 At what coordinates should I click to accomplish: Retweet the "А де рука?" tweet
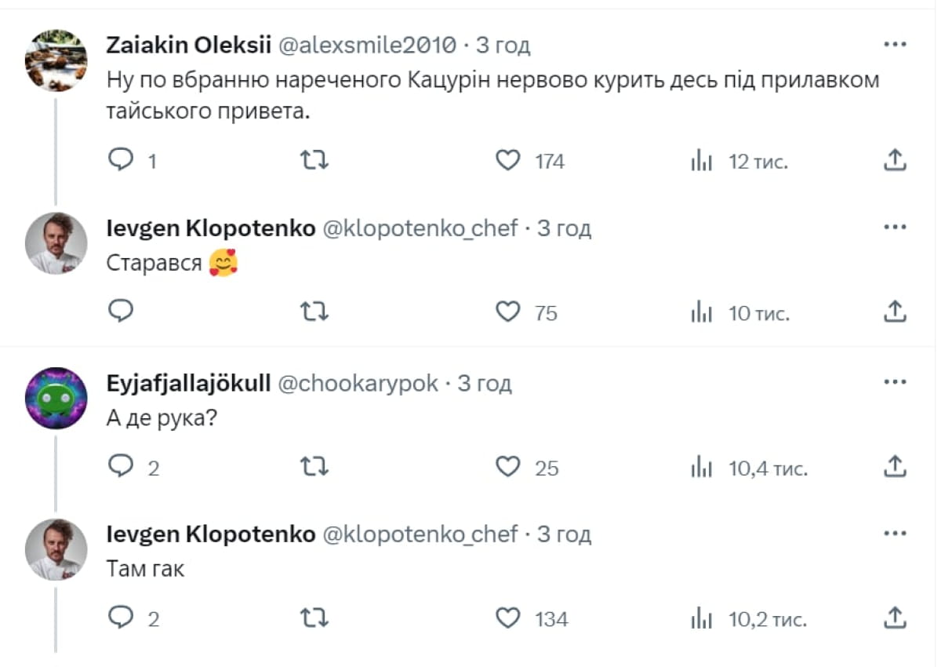(314, 467)
